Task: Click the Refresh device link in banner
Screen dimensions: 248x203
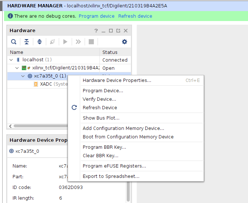Action: [x=135, y=16]
